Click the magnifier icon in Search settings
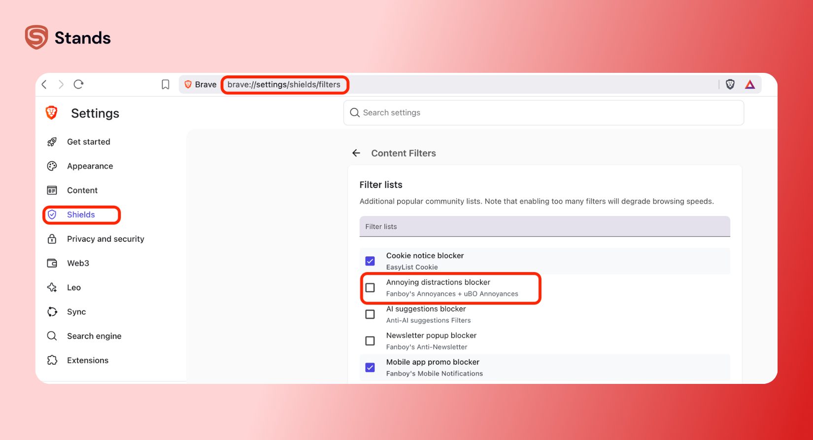The width and height of the screenshot is (813, 440). 355,113
